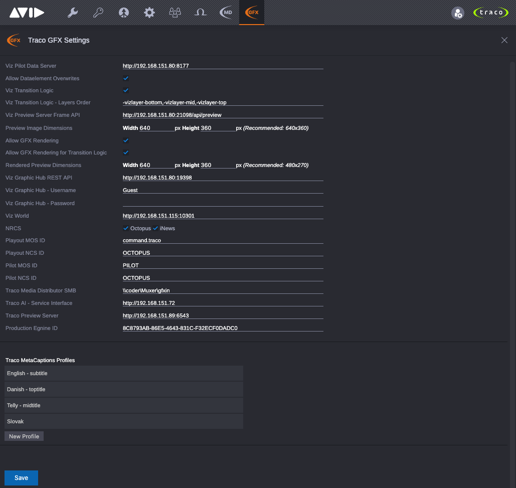Create a New Profile
Viewport: 516px width, 488px height.
24,436
